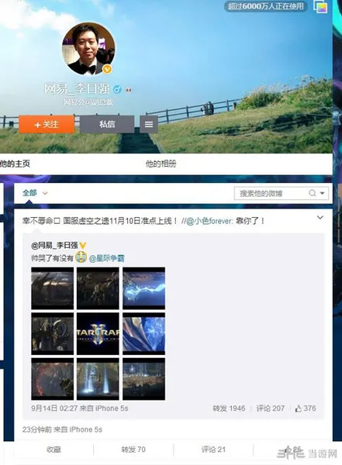Viewport: 342px width, 465px height.
Task: Open the blue lightning thumbnail
Action: coord(143,288)
